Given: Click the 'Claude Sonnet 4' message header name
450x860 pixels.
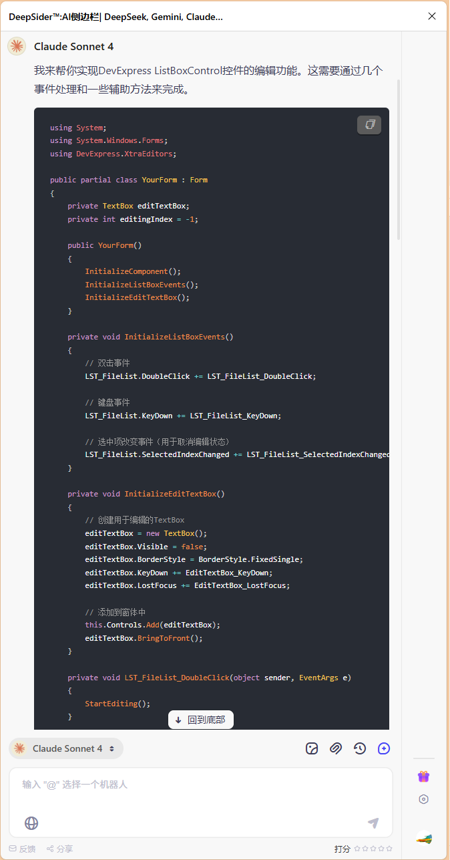Looking at the screenshot, I should pyautogui.click(x=73, y=46).
